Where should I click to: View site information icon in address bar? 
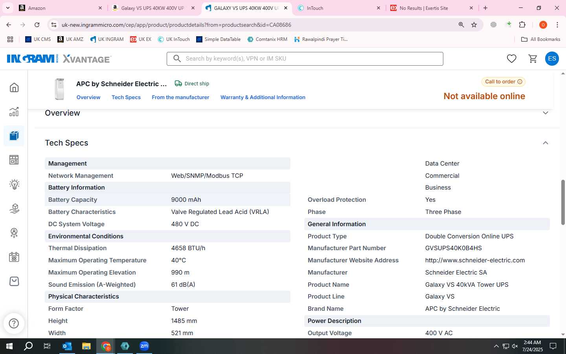(54, 25)
